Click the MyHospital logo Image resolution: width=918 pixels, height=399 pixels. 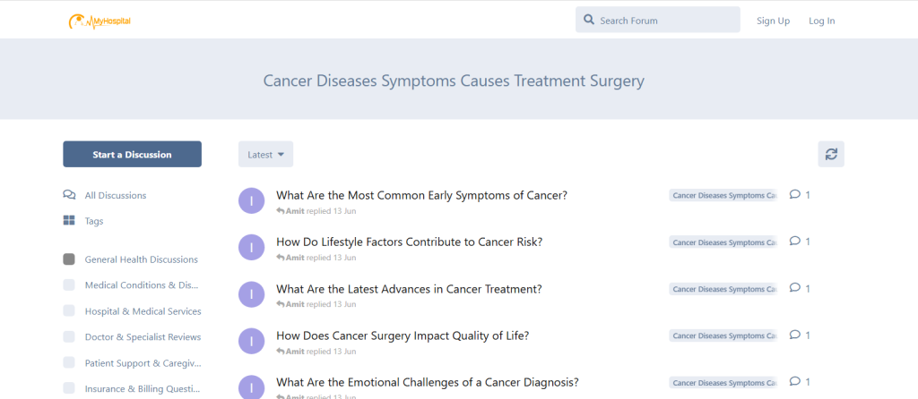point(100,21)
